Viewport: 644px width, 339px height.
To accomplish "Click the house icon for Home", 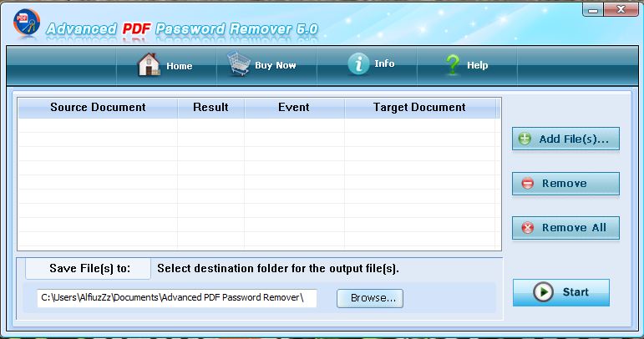I will 149,65.
